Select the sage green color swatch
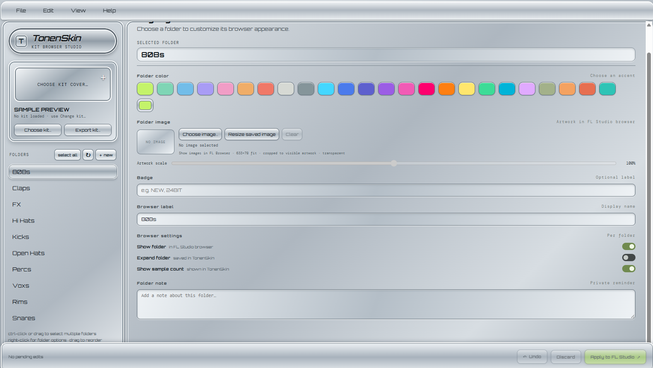653x368 pixels. [547, 89]
